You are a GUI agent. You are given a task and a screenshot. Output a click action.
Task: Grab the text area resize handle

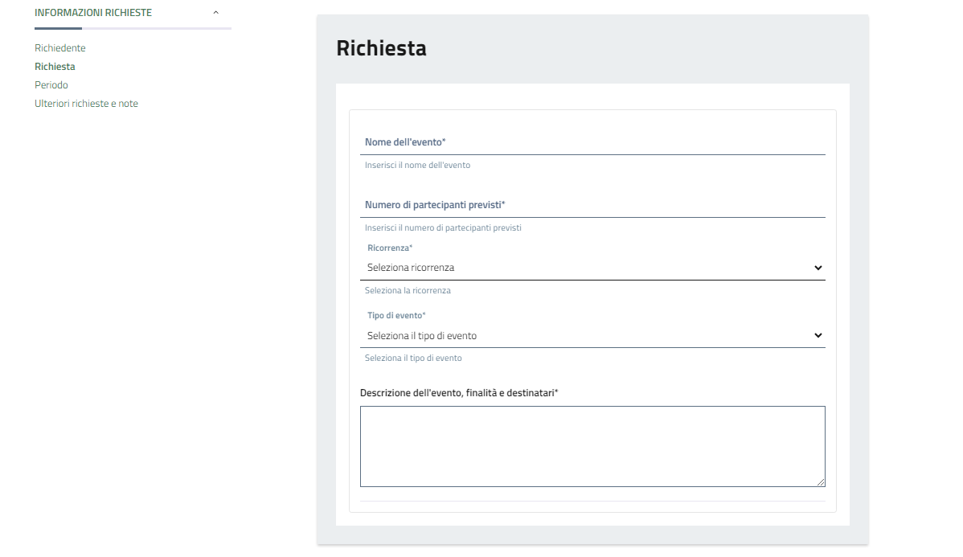click(820, 481)
